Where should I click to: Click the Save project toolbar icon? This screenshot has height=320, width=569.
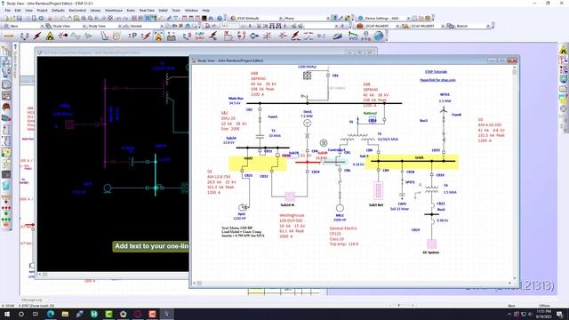coord(20,18)
